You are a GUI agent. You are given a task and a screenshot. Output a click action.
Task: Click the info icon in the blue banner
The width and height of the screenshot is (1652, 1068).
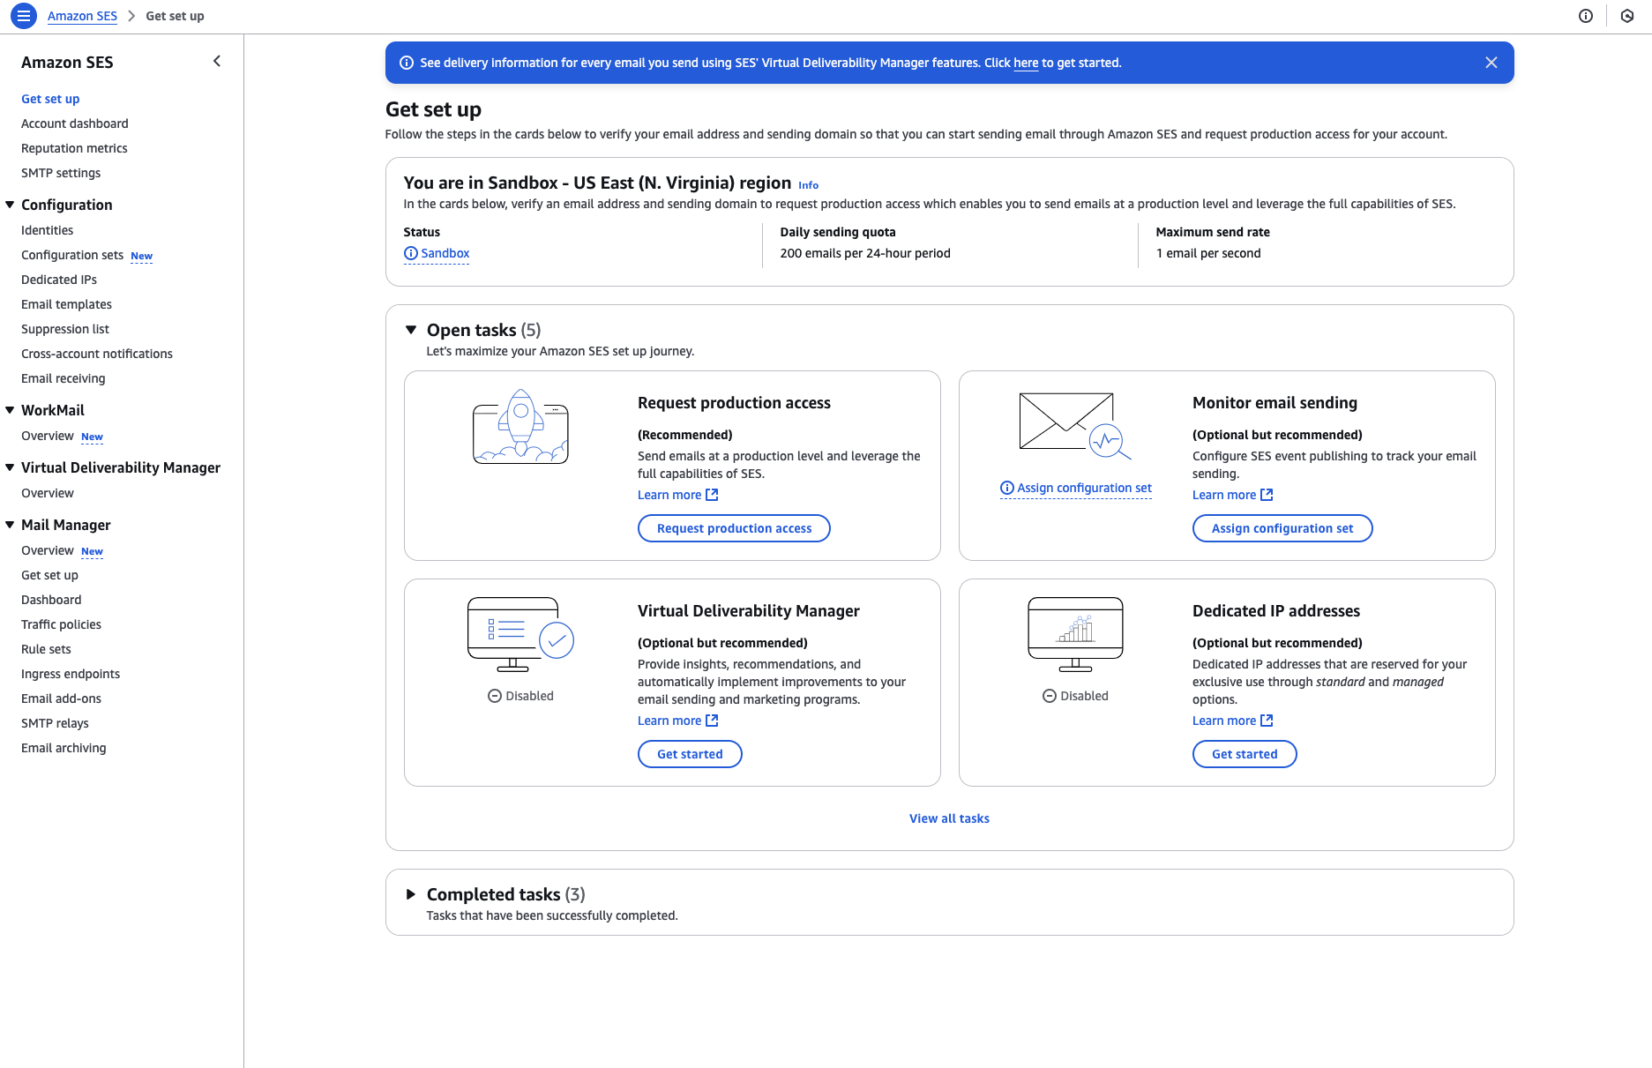[x=407, y=63]
